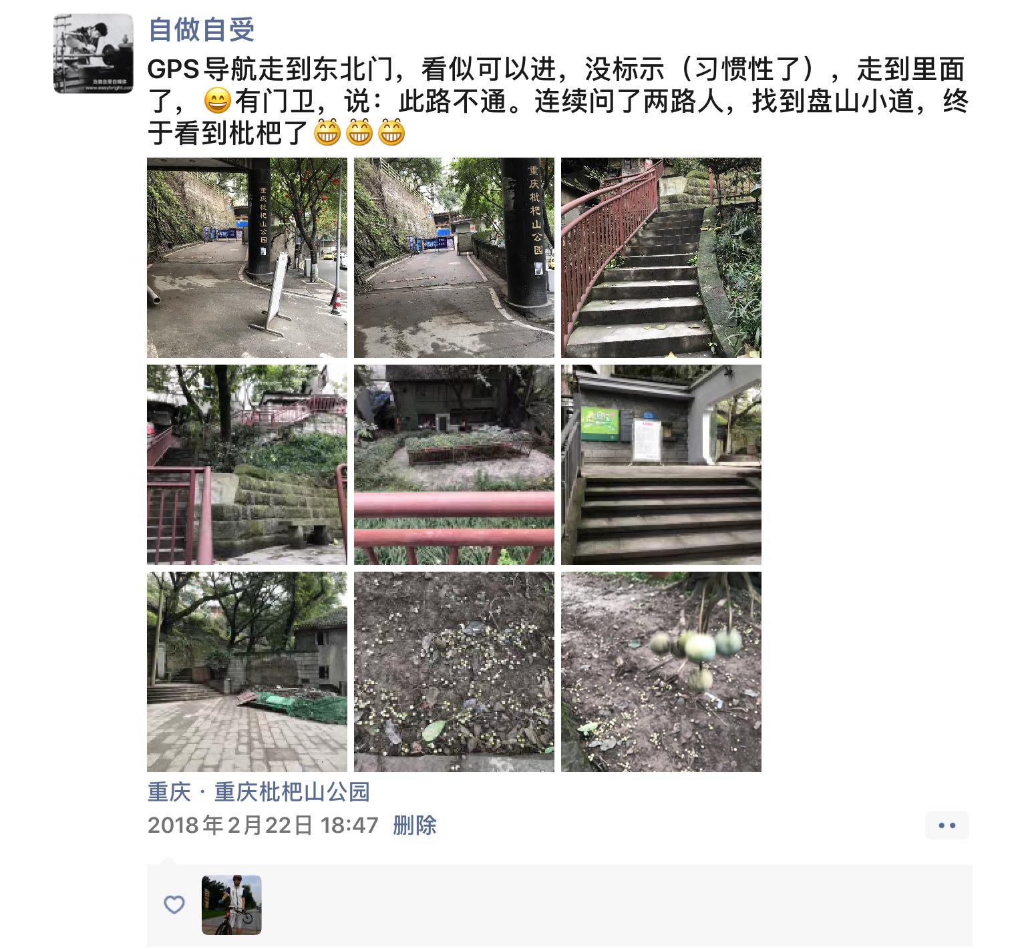The height and width of the screenshot is (949, 1026).
Task: Open photo of steps with notice boards
Action: (x=661, y=465)
